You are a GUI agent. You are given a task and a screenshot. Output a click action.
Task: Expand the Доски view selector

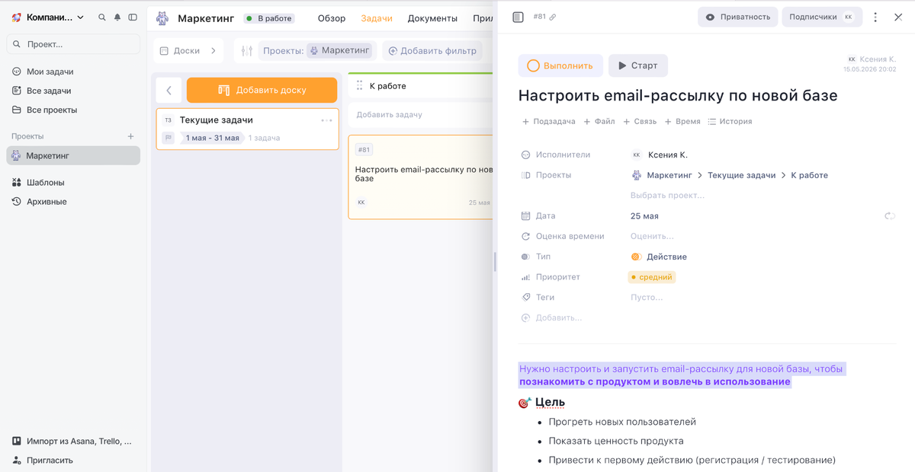(x=188, y=51)
